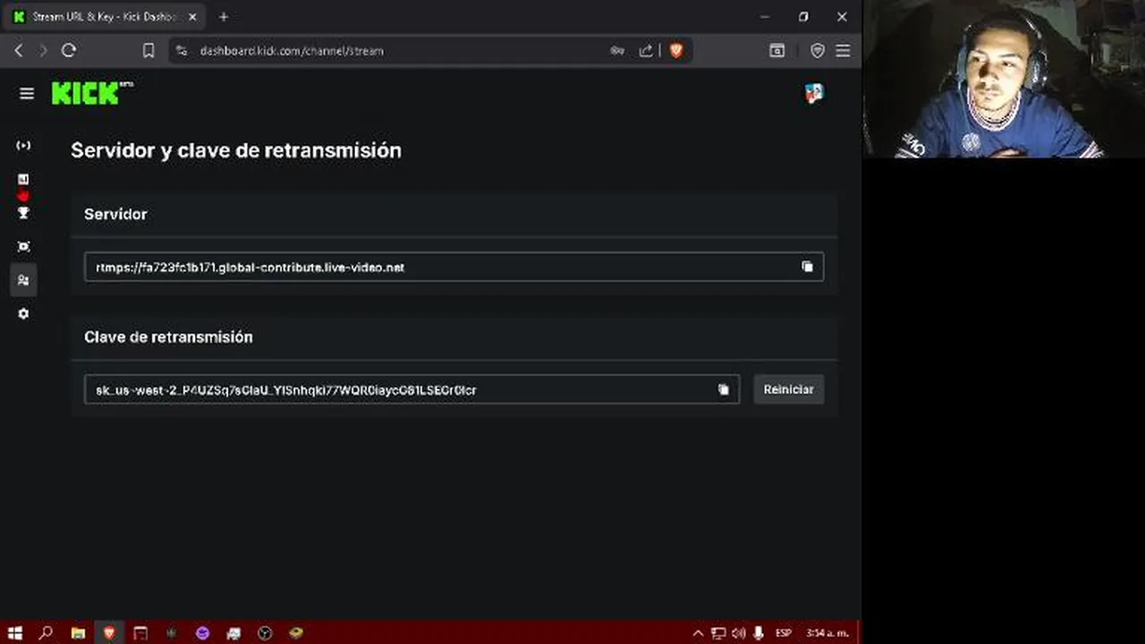Open Windows taskbar search

(x=47, y=633)
